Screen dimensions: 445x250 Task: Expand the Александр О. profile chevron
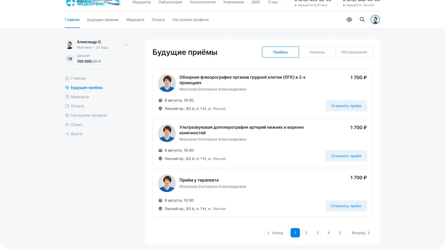[126, 45]
